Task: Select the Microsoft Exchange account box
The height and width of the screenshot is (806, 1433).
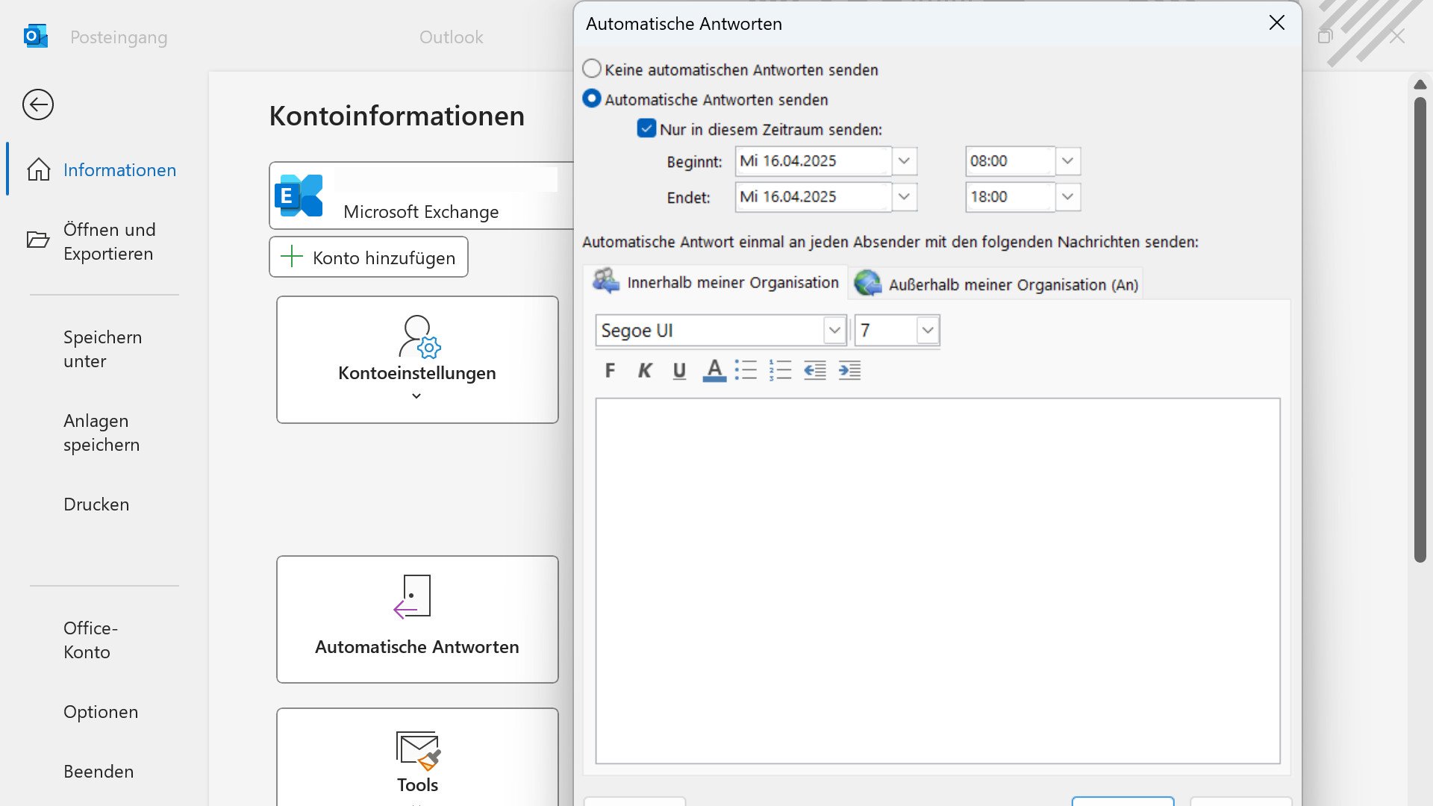Action: point(422,196)
